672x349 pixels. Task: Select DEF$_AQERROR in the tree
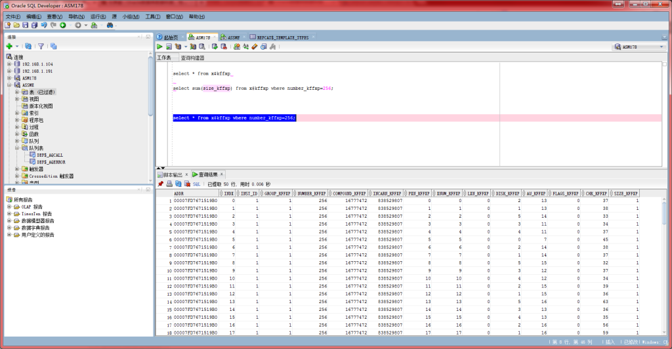(x=51, y=162)
